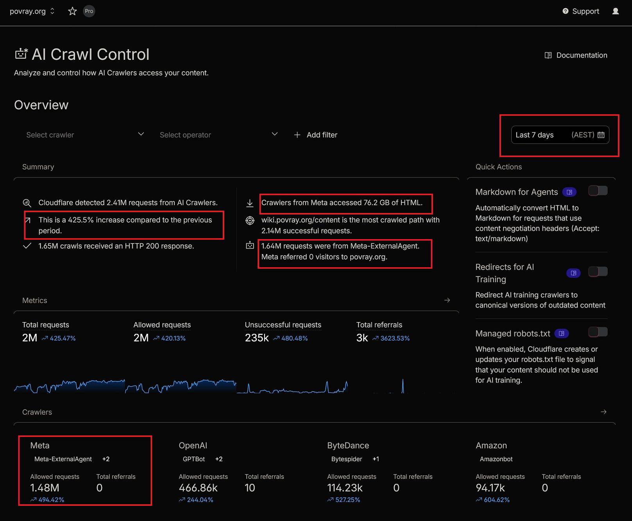
Task: Click the target icon beside most crawled path
Action: pyautogui.click(x=250, y=220)
